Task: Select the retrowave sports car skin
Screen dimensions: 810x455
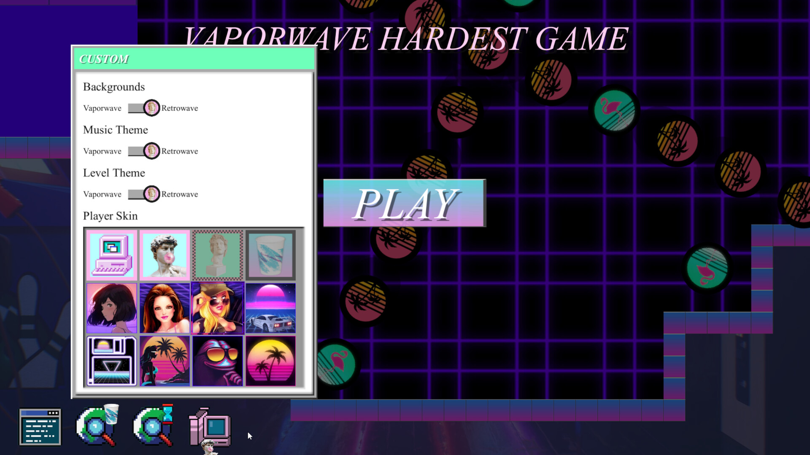Action: click(x=270, y=308)
